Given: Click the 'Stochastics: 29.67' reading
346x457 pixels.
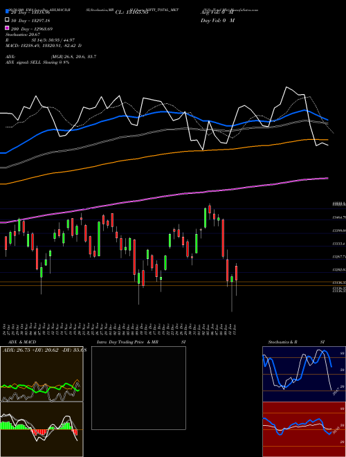Looking at the screenshot, I should tap(22, 35).
